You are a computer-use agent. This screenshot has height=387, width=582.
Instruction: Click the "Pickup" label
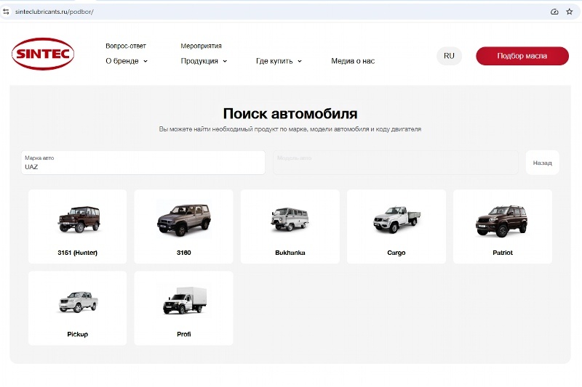click(x=78, y=334)
